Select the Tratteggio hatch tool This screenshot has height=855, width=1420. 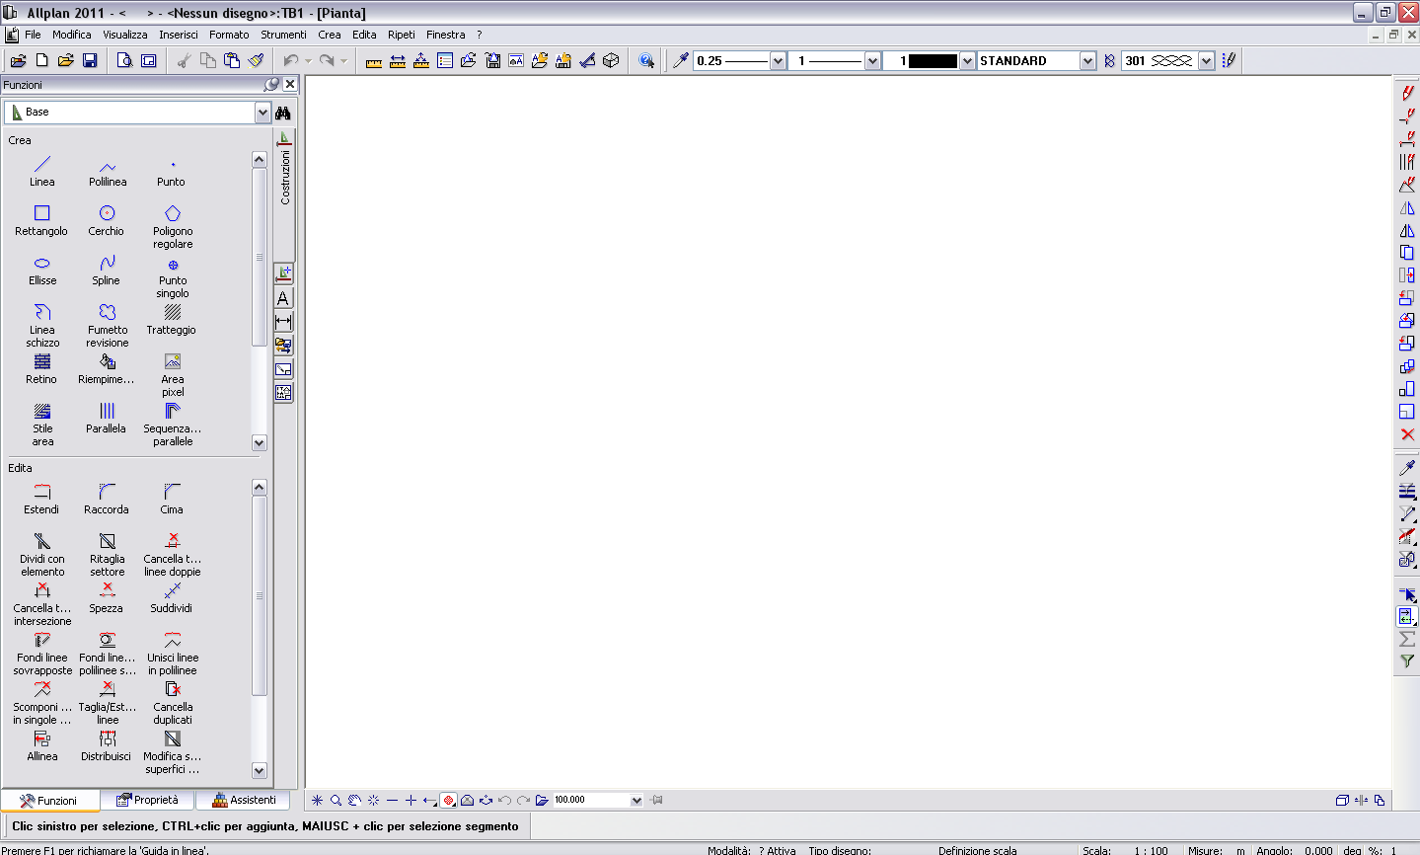172,319
